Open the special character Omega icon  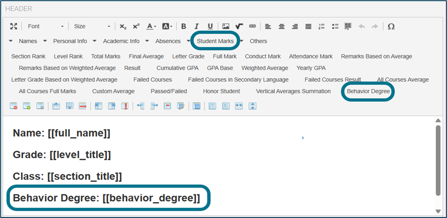click(x=391, y=26)
